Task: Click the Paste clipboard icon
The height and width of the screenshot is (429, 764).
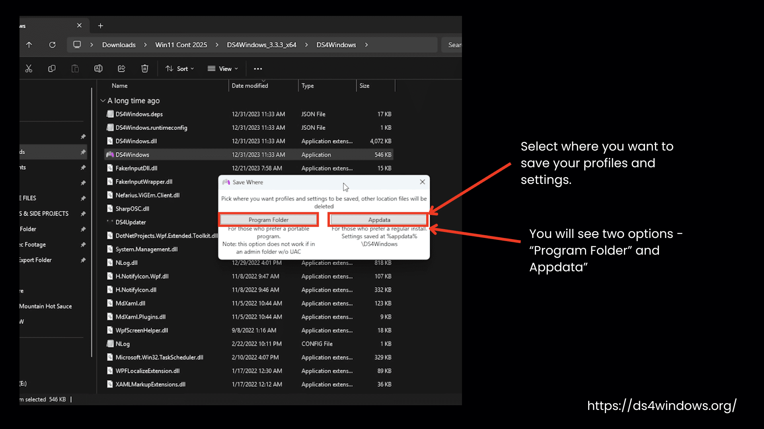Action: 75,69
